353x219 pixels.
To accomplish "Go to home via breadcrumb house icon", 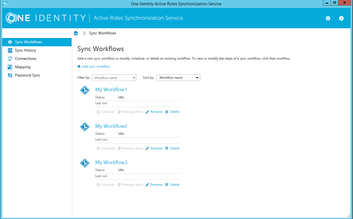I will (x=76, y=33).
